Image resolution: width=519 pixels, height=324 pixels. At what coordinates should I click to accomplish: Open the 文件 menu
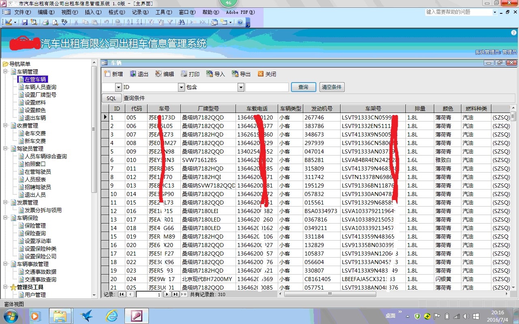pyautogui.click(x=22, y=12)
